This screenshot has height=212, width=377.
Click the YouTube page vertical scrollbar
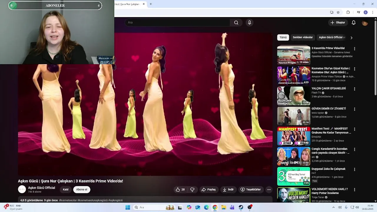[x=376, y=57]
